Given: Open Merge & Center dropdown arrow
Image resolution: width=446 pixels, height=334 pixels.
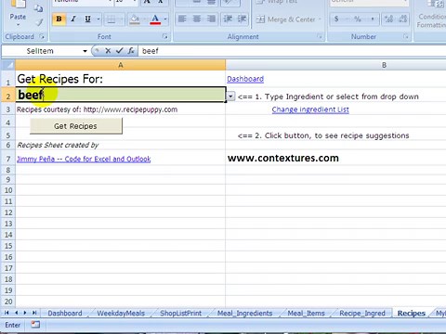Looking at the screenshot, I should point(320,19).
